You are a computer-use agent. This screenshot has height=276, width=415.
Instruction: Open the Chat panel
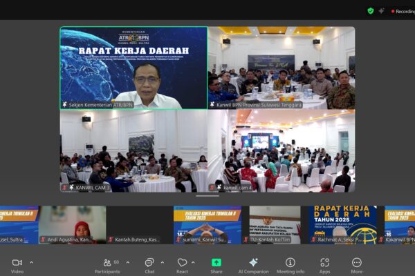click(x=149, y=266)
